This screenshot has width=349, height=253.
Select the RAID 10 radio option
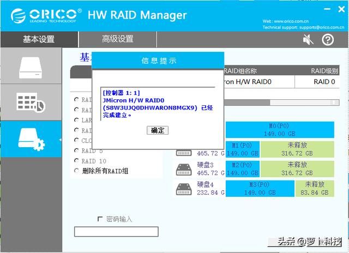click(76, 161)
